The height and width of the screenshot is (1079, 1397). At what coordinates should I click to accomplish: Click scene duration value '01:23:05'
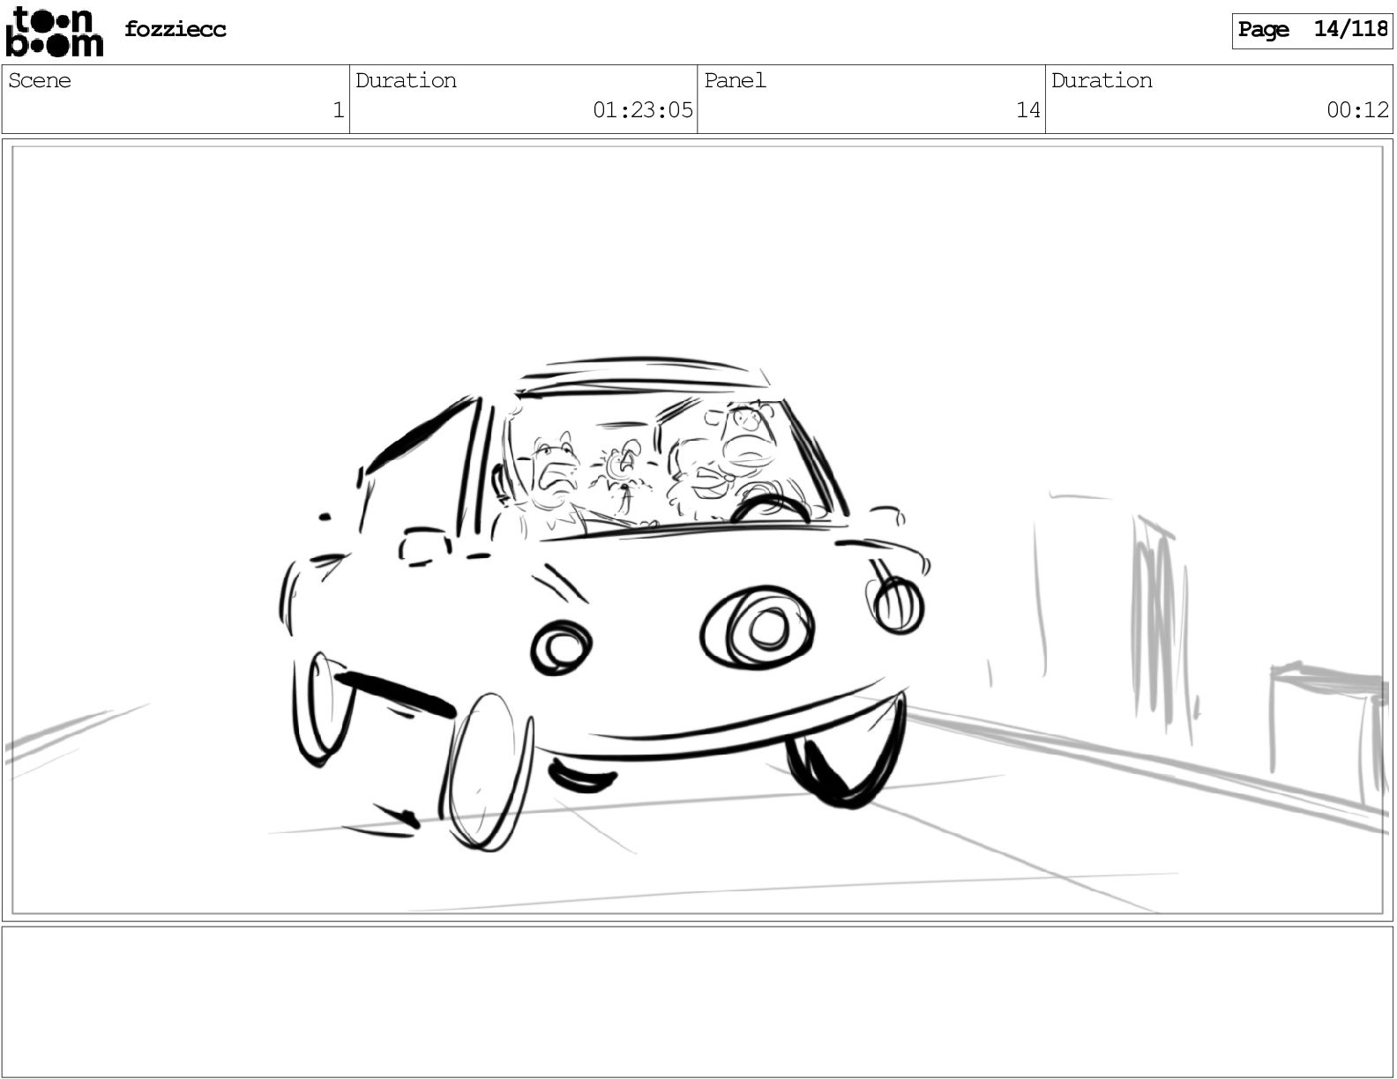(x=643, y=110)
